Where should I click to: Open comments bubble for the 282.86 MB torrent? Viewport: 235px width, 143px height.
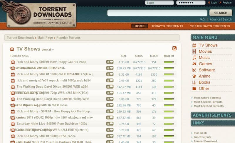[110, 105]
